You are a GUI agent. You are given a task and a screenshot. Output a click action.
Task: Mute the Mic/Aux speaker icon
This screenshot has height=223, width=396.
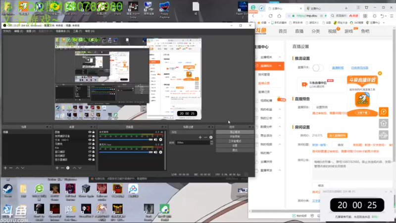pos(155,152)
